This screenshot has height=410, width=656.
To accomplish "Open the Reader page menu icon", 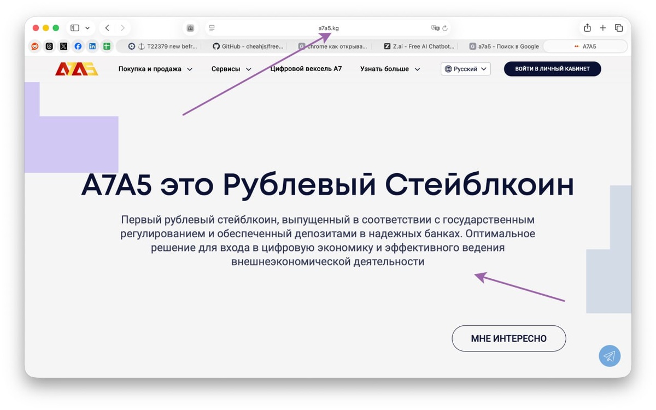I will coord(212,28).
